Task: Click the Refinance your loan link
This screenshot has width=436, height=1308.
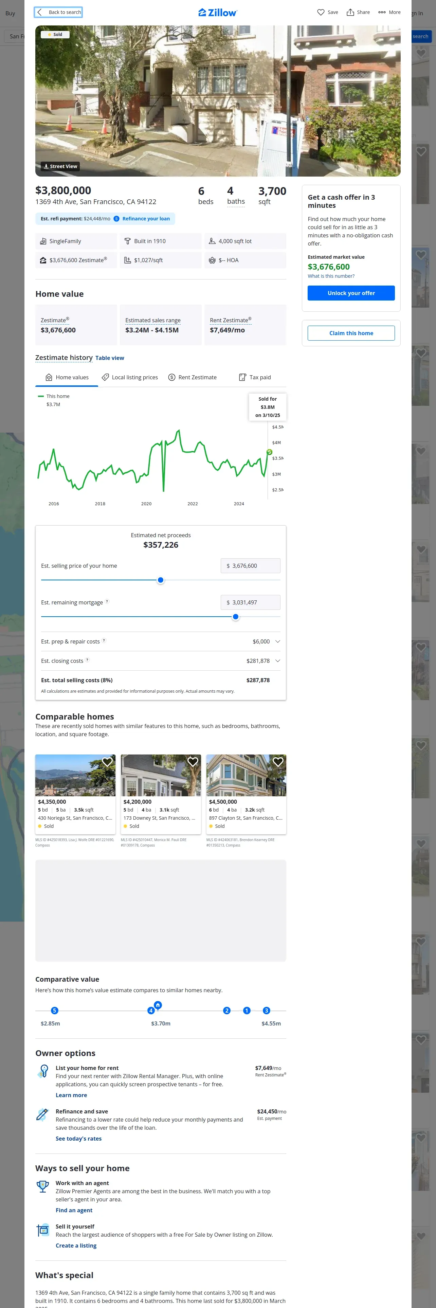Action: pos(146,219)
